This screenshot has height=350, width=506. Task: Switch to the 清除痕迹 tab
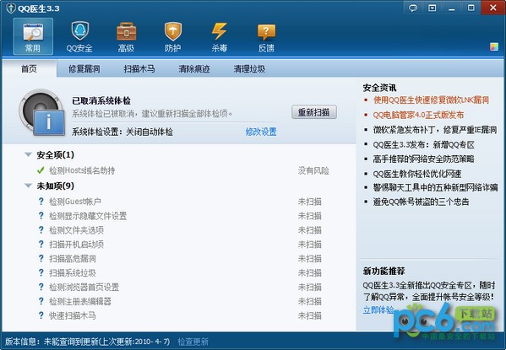point(194,68)
